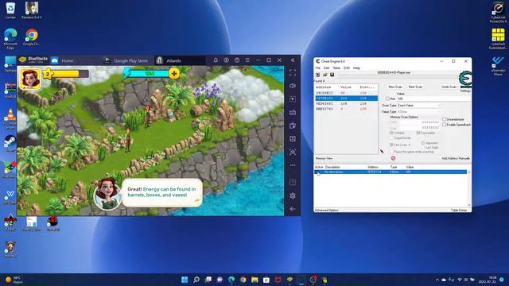
Task: Click the Memory View button
Action: [x=324, y=158]
